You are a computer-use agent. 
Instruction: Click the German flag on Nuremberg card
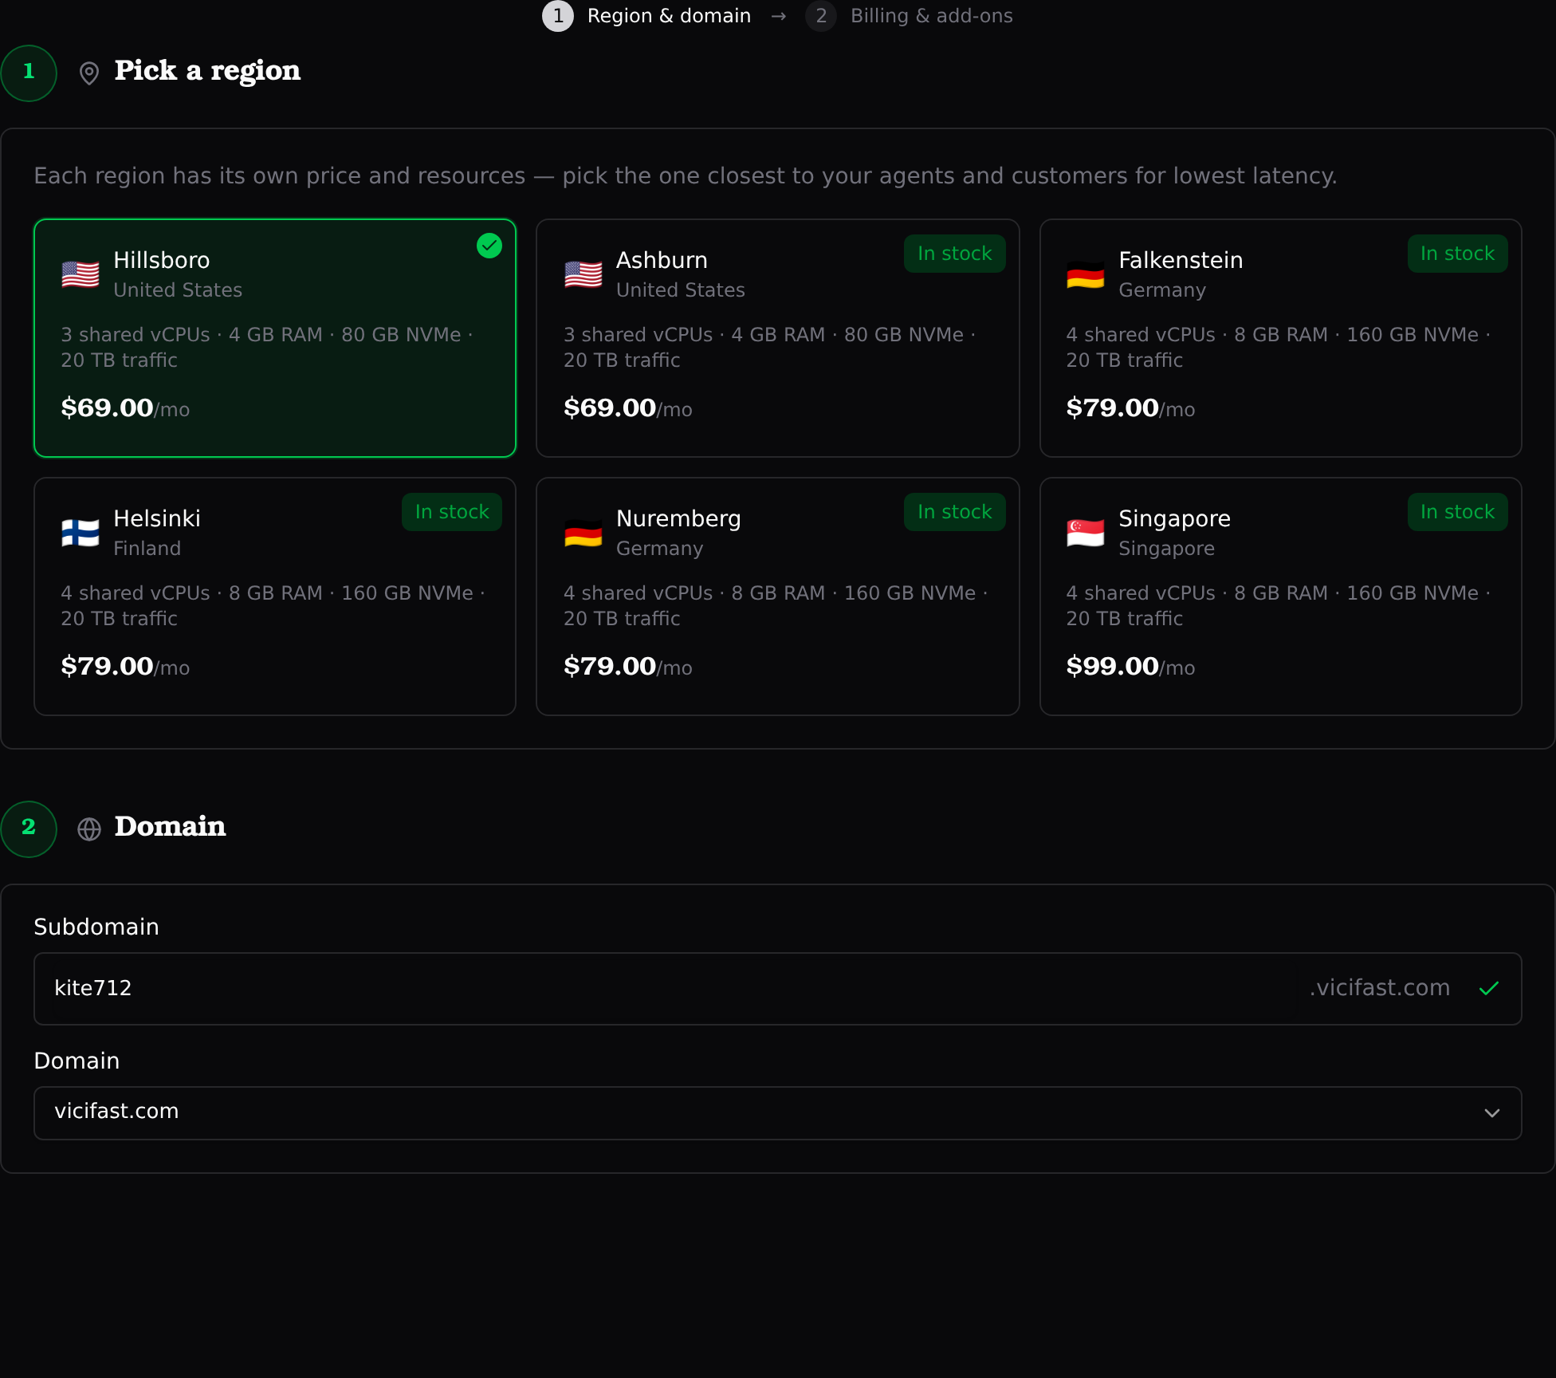tap(583, 533)
